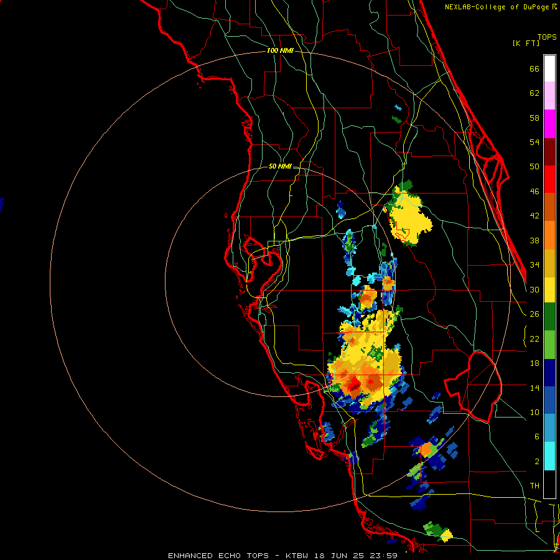The width and height of the screenshot is (560, 560).
Task: Click the cyan 2 kft legend swatch
Action: [549, 456]
